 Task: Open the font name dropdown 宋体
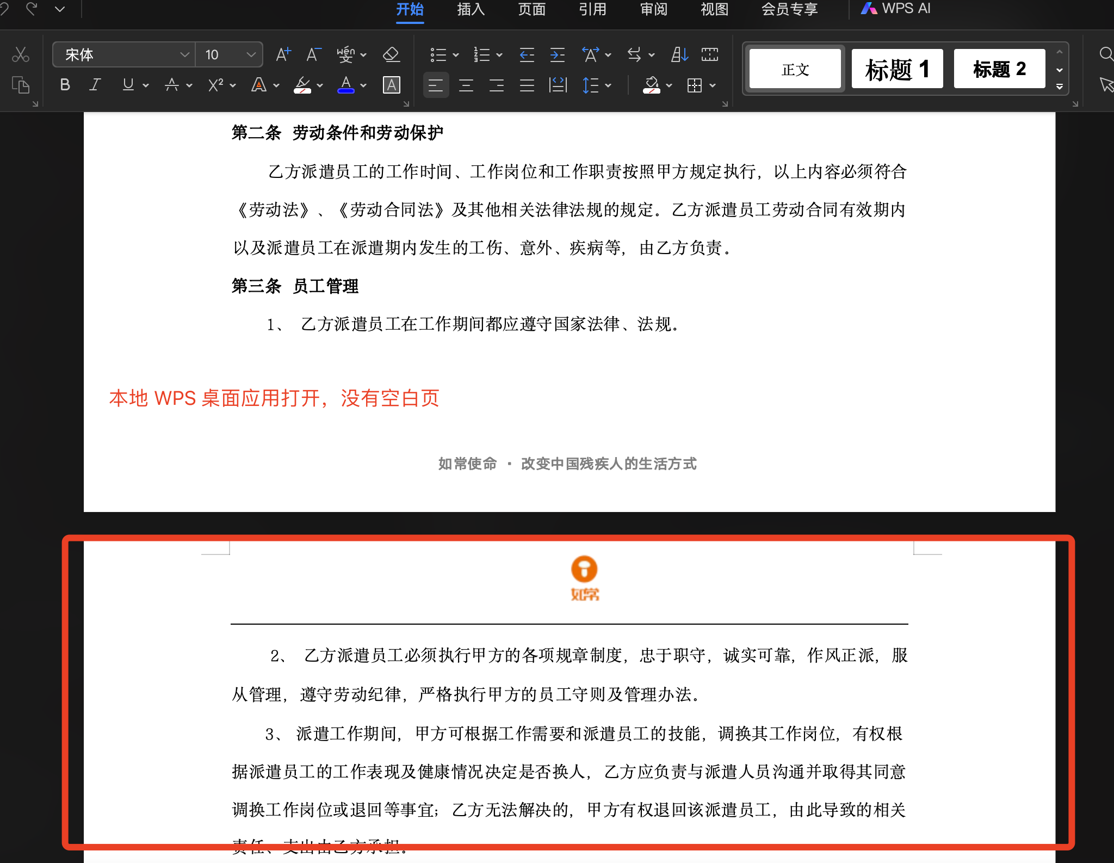tap(184, 54)
